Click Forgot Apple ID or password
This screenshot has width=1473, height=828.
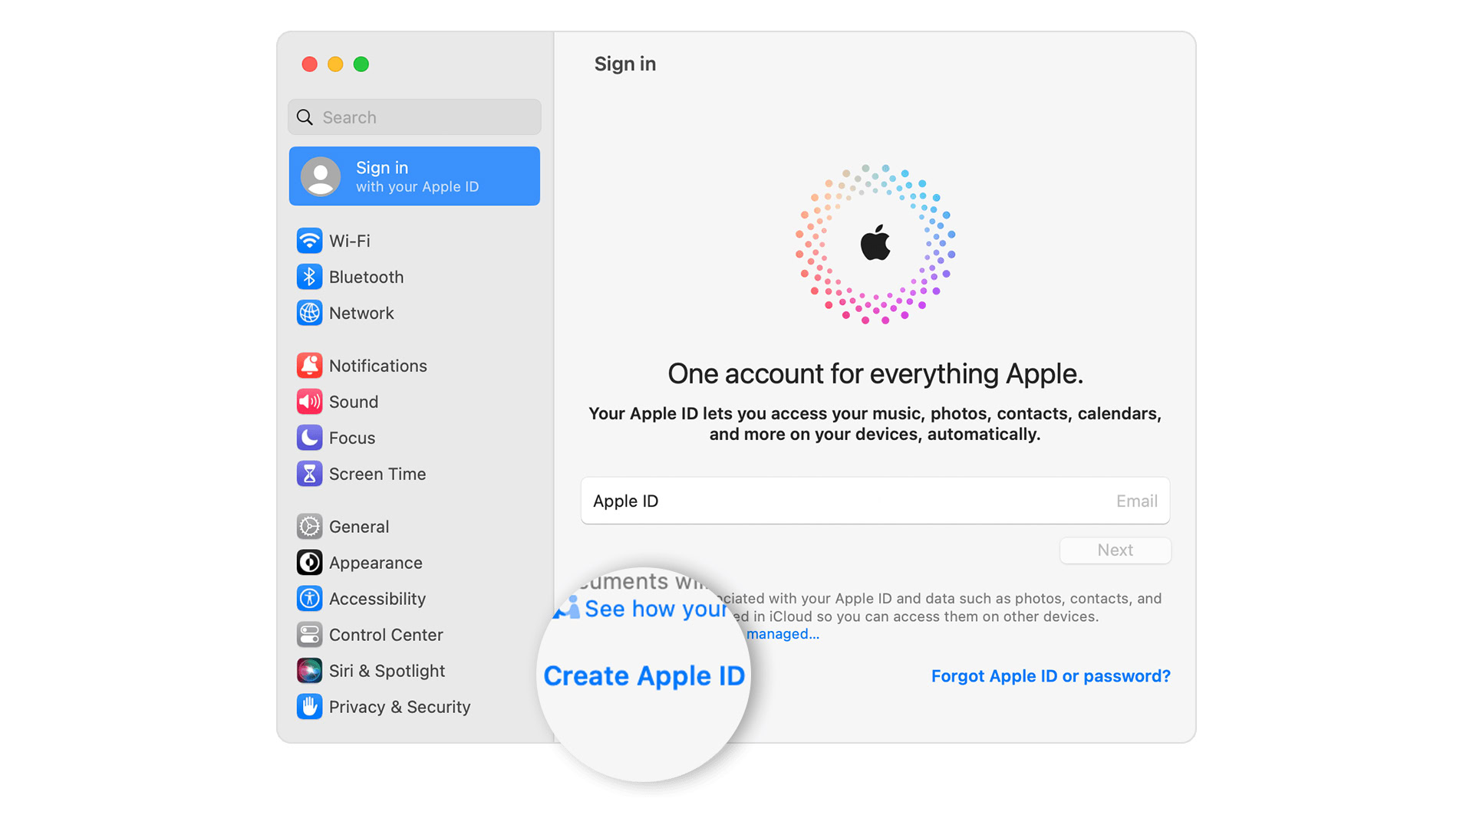click(1051, 675)
